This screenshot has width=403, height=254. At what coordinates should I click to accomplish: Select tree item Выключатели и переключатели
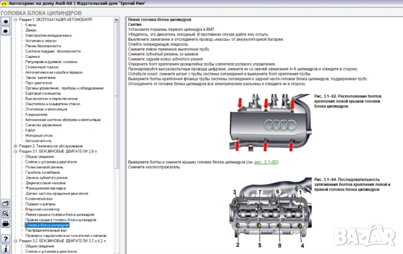point(52,98)
